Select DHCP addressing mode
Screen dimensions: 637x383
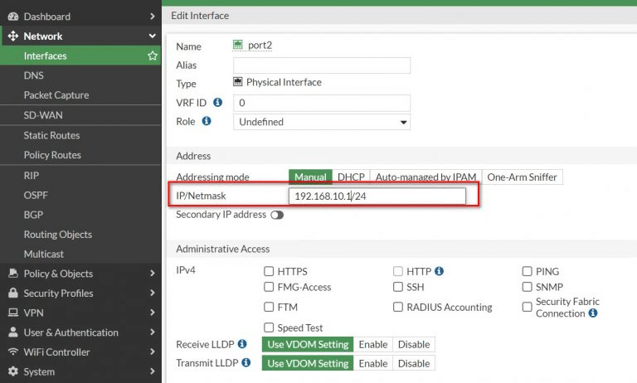click(x=351, y=177)
